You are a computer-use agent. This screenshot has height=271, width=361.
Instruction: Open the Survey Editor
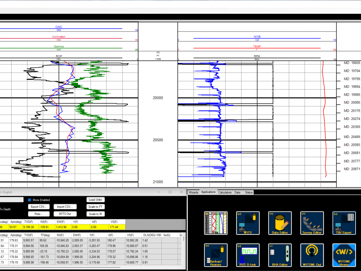pyautogui.click(x=312, y=223)
